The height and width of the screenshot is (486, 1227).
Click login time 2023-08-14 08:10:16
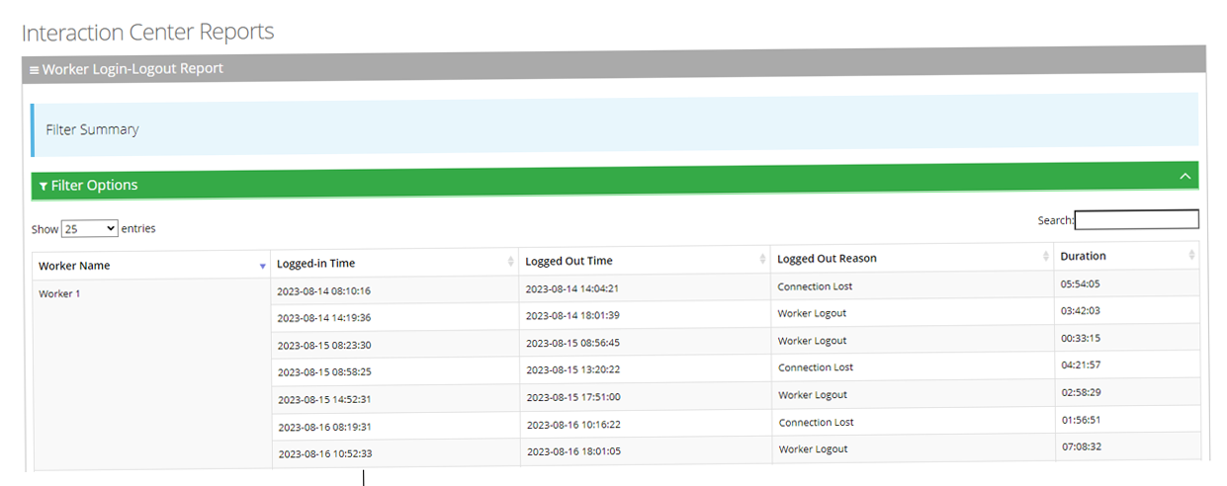pyautogui.click(x=323, y=290)
